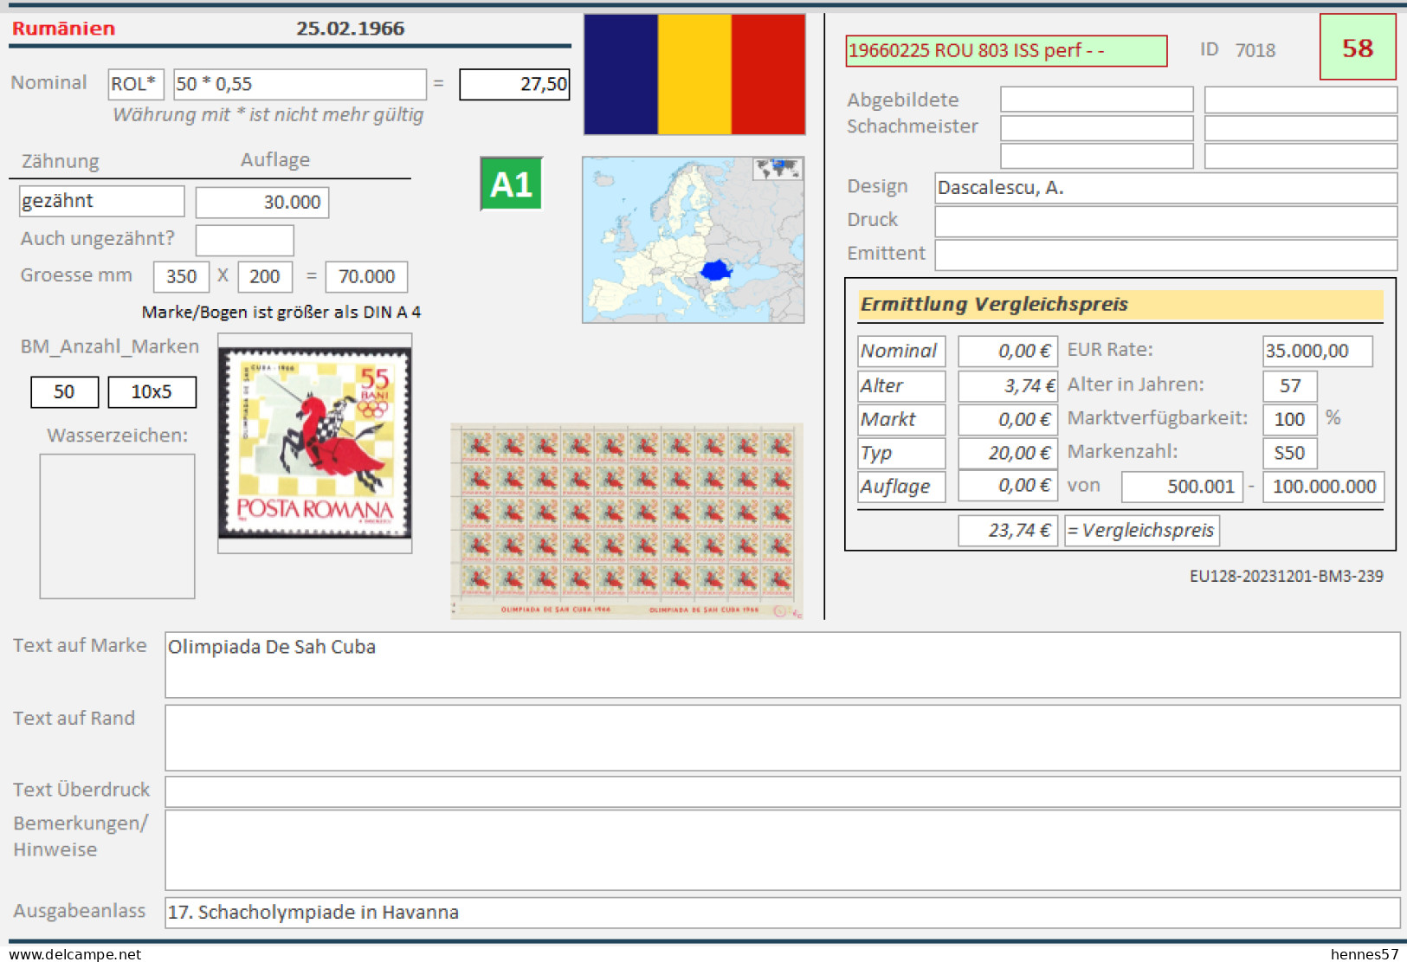Click the ID value 7018
Image resolution: width=1407 pixels, height=962 pixels.
[x=1255, y=50]
